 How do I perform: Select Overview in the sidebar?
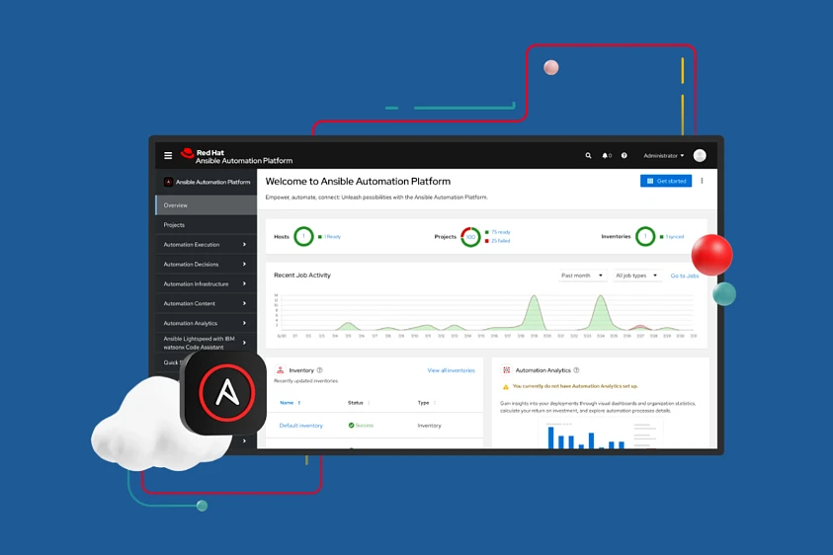pyautogui.click(x=207, y=205)
